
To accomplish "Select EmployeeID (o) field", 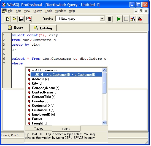I will tap(64, 114).
